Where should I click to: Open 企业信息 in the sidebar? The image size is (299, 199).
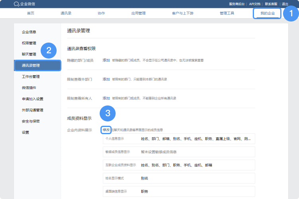click(29, 32)
